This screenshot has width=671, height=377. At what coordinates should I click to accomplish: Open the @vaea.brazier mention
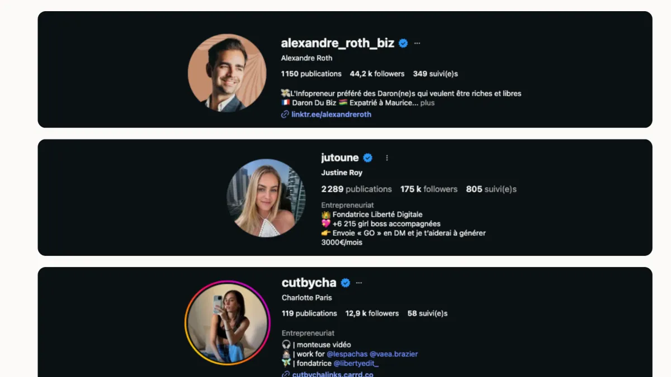tap(394, 354)
